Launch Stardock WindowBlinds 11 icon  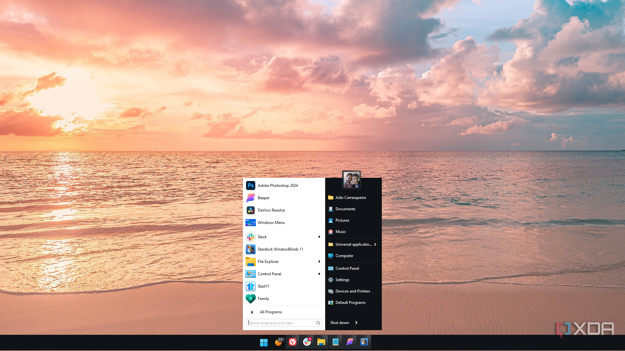tap(250, 249)
